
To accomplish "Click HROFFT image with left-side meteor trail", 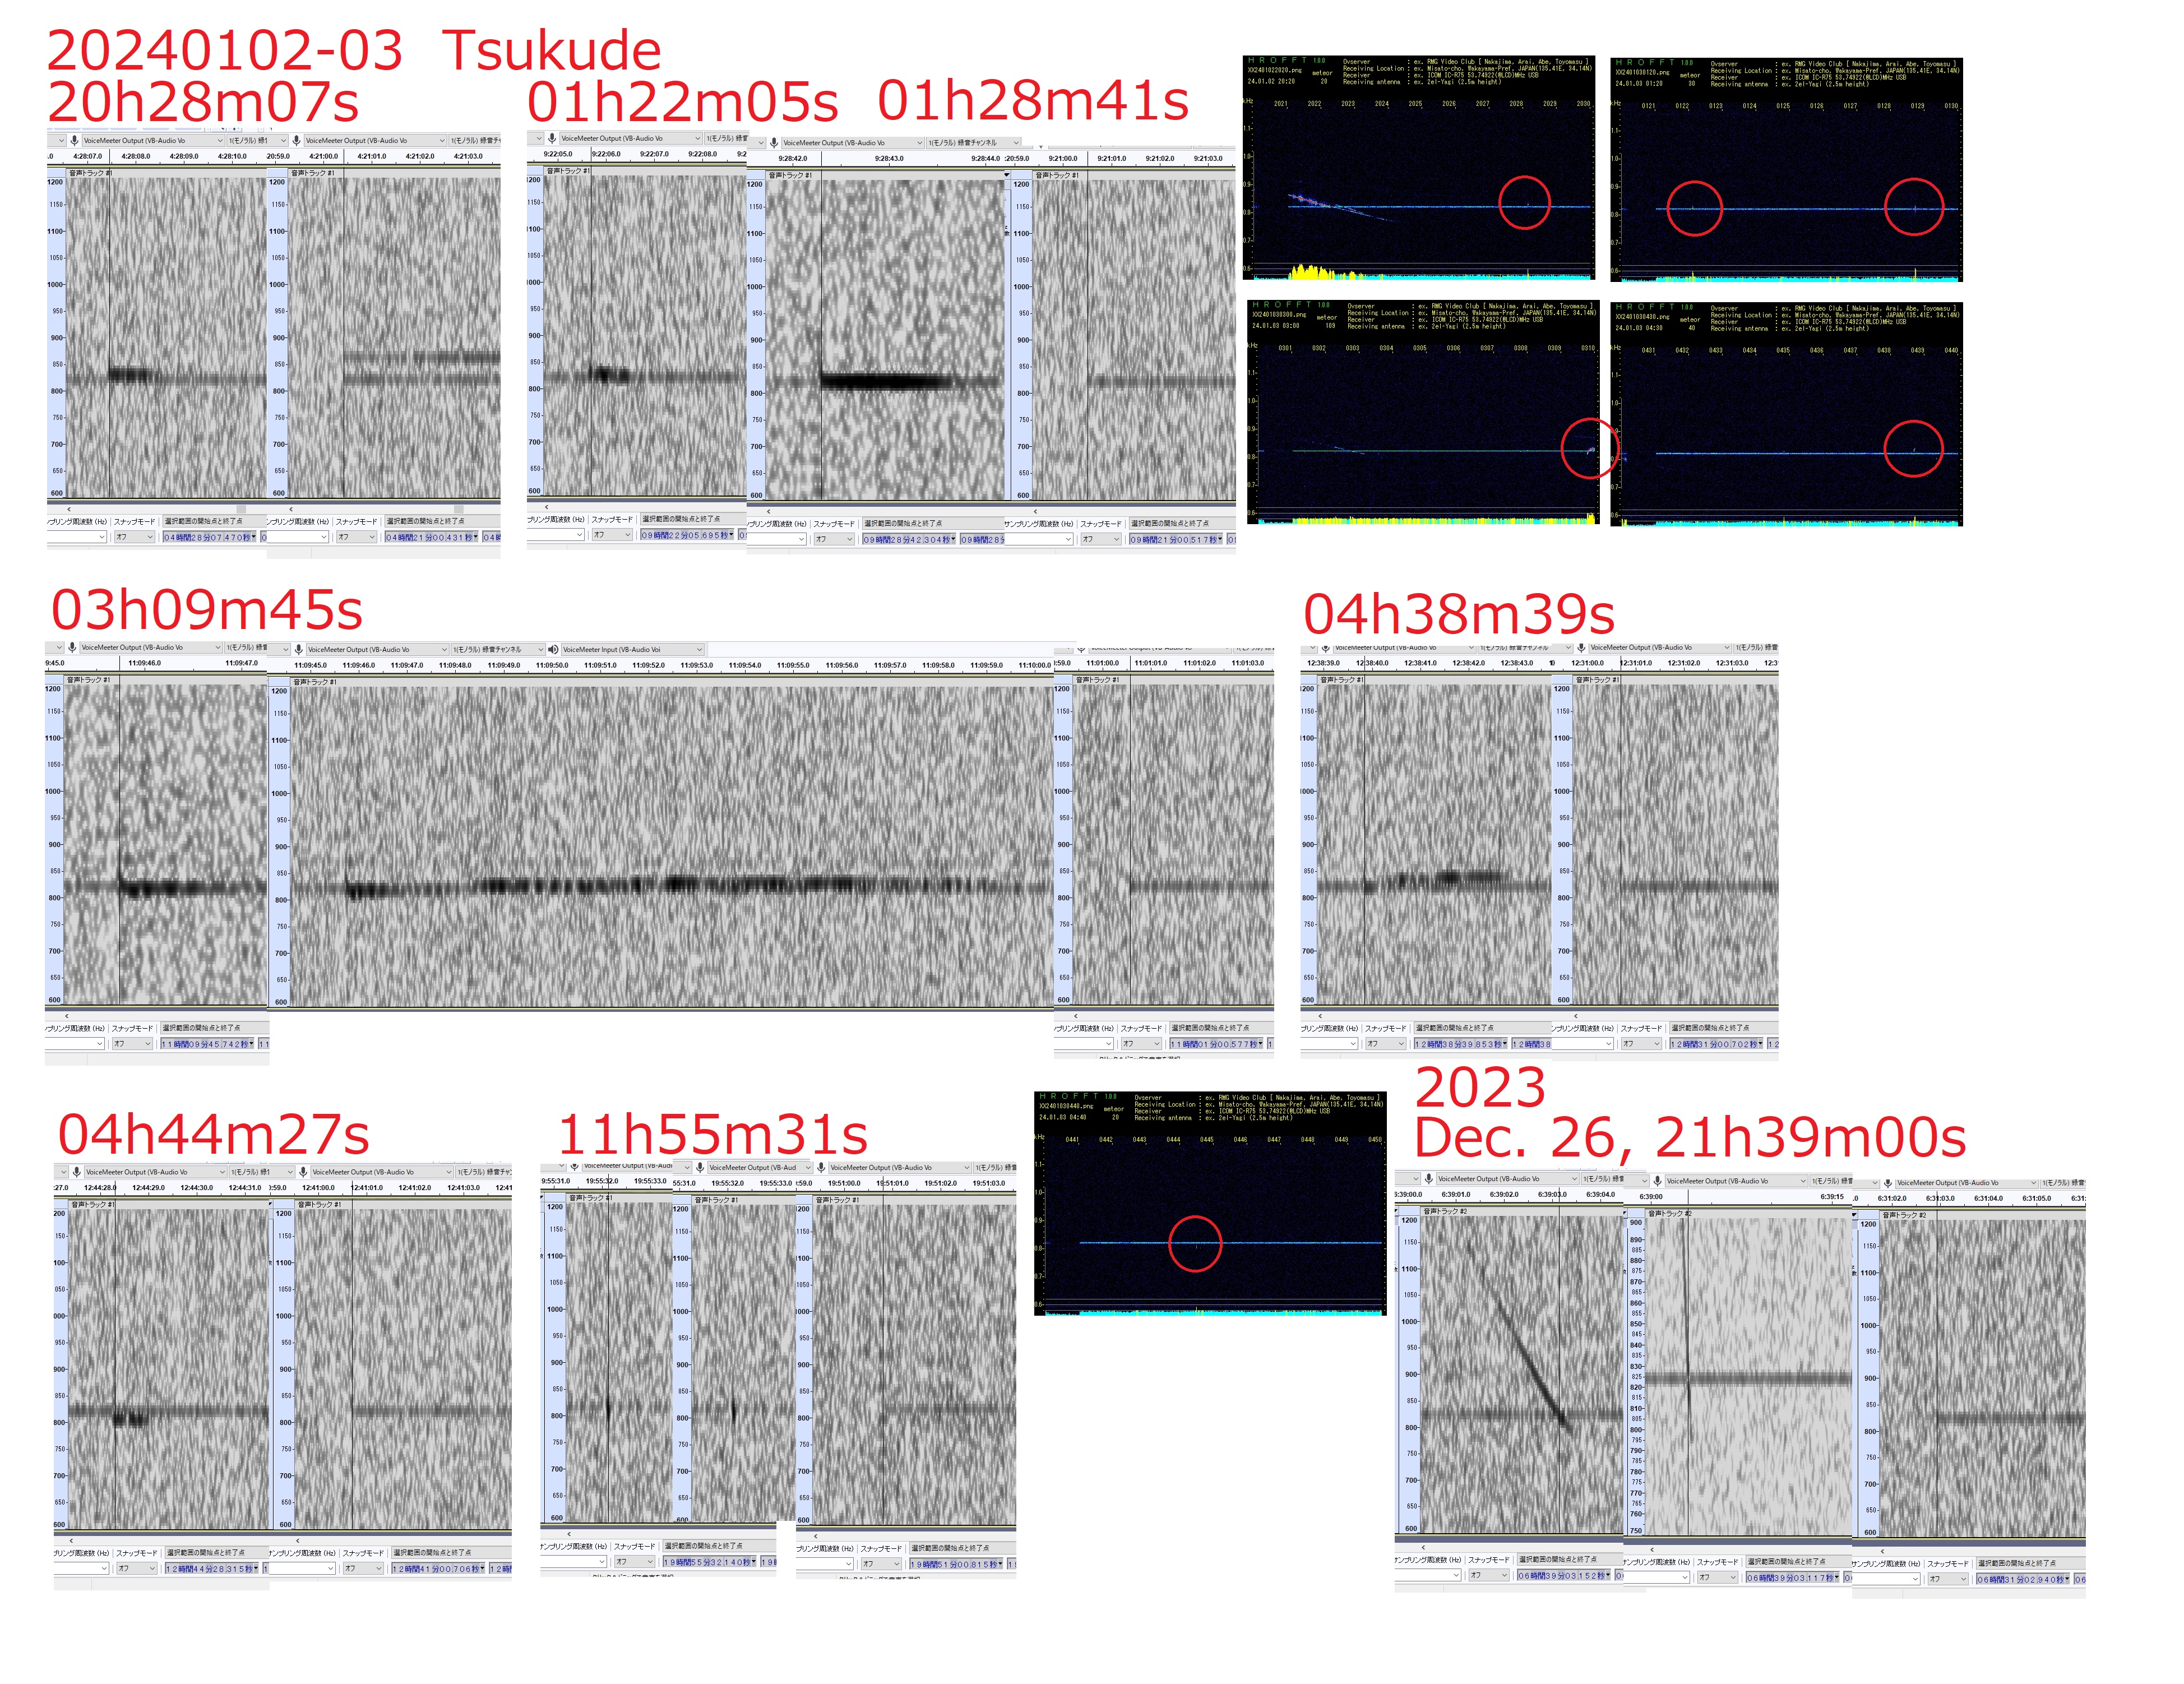I will pos(1420,168).
